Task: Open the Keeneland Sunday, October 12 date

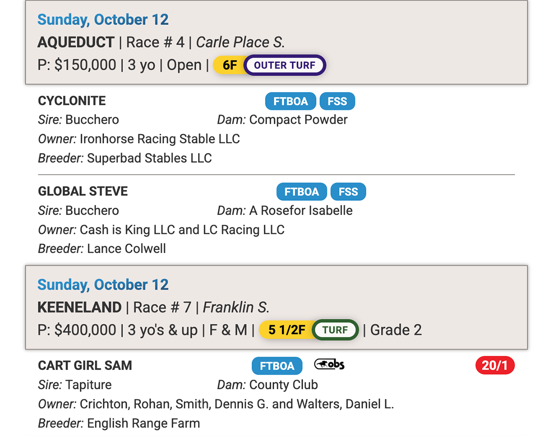Action: click(103, 284)
